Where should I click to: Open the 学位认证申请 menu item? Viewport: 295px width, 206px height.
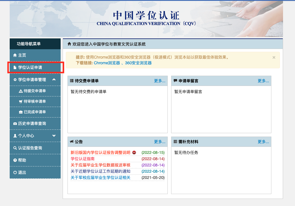pyautogui.click(x=30, y=67)
